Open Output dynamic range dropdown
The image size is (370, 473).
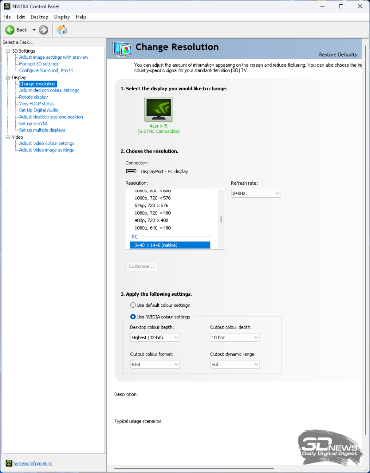[235, 364]
